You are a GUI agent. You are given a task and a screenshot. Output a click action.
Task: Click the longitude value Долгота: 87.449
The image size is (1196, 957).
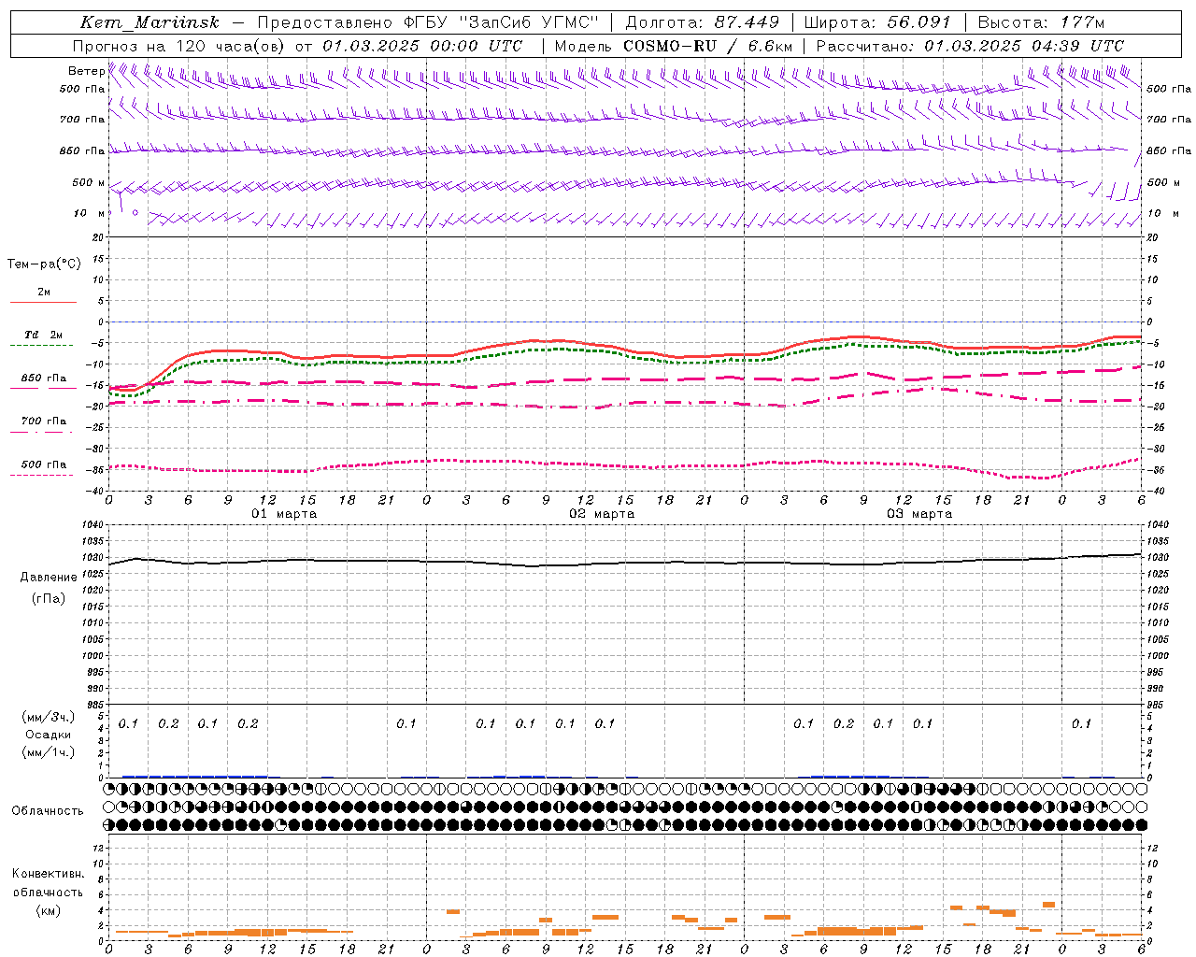702,22
